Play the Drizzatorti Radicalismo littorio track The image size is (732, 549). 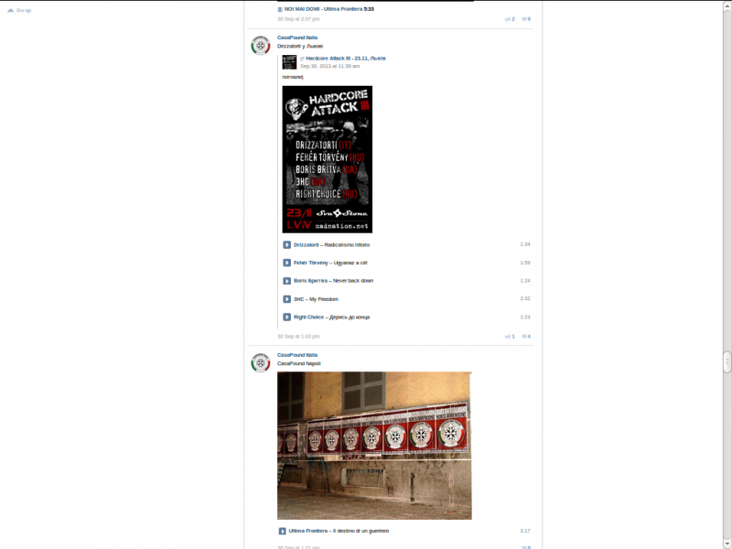pyautogui.click(x=286, y=245)
